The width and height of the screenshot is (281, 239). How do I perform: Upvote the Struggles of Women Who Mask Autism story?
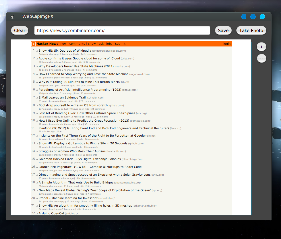(x=37, y=151)
